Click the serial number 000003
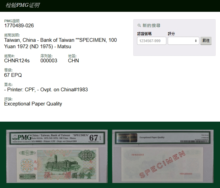This screenshot has height=188, width=220. click(49, 61)
